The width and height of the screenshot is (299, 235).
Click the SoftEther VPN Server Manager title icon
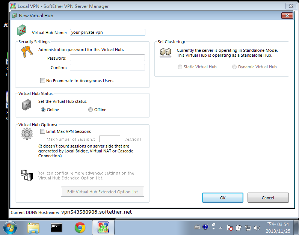13,6
